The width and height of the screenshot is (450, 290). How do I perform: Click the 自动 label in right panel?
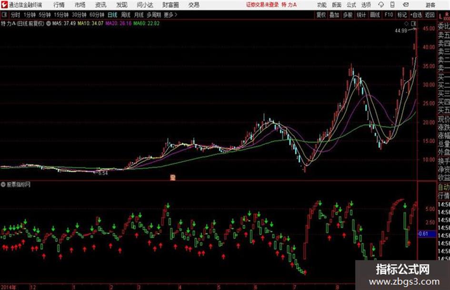click(443, 187)
